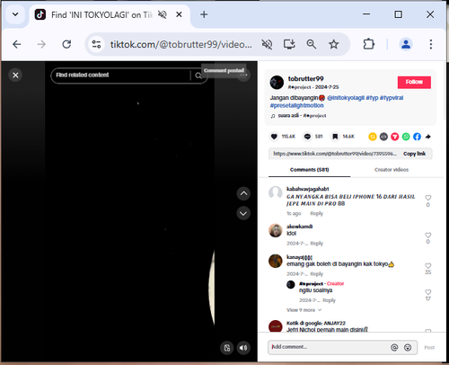The image size is (449, 365).
Task: Follow tobrutter99
Action: [414, 82]
